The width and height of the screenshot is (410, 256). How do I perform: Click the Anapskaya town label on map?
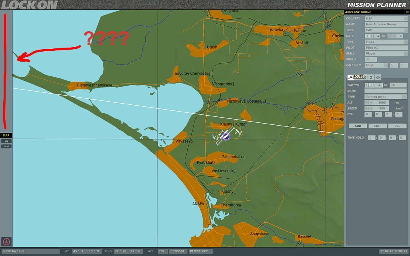pyautogui.click(x=259, y=234)
